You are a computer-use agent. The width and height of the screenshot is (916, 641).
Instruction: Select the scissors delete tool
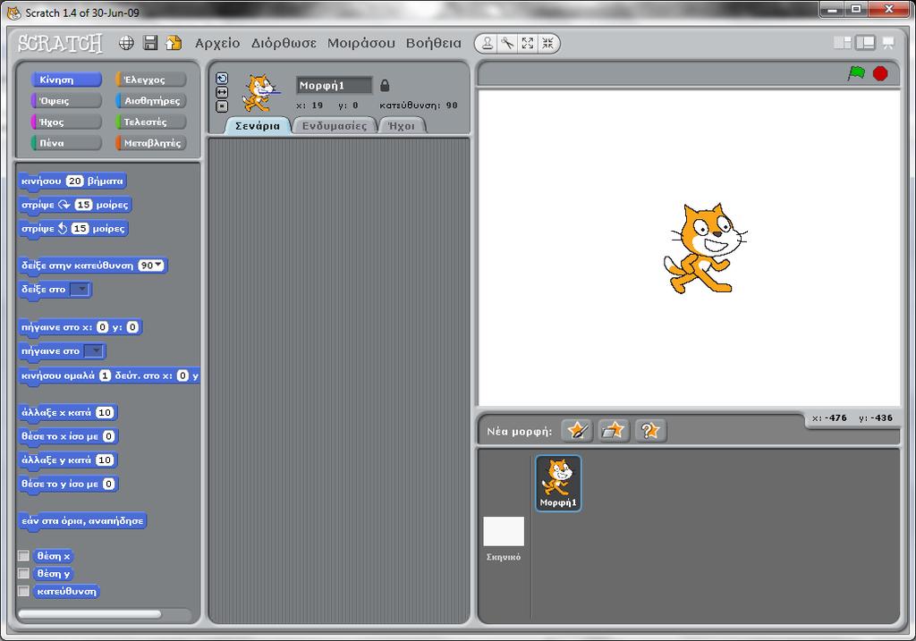(508, 43)
